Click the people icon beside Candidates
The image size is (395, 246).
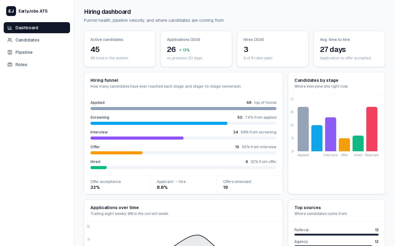(10, 40)
